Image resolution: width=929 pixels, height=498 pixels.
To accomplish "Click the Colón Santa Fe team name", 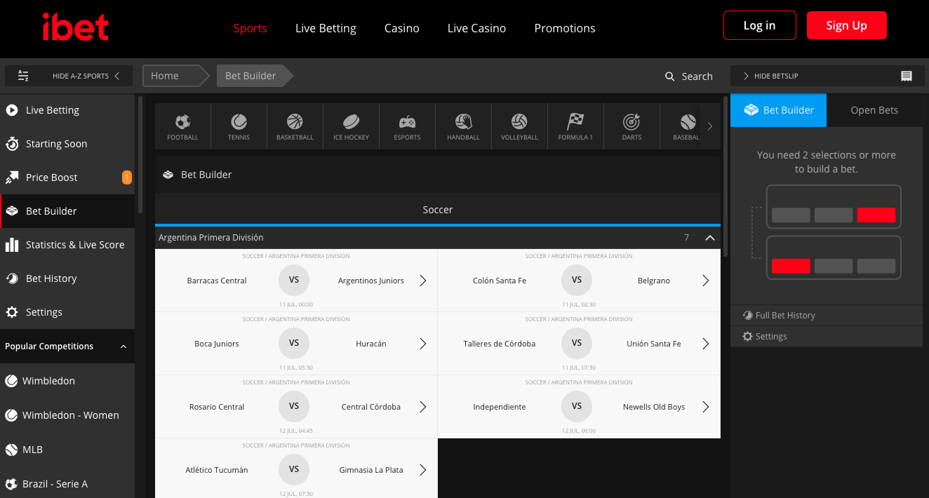I will tap(500, 281).
